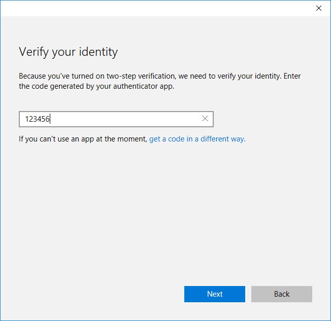The image size is (331, 321).
Task: Focus the authenticator code input field
Action: coord(116,119)
